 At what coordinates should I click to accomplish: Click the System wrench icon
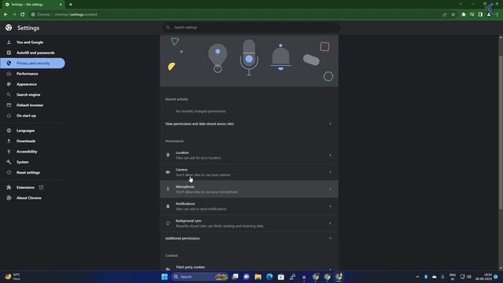[x=9, y=162]
